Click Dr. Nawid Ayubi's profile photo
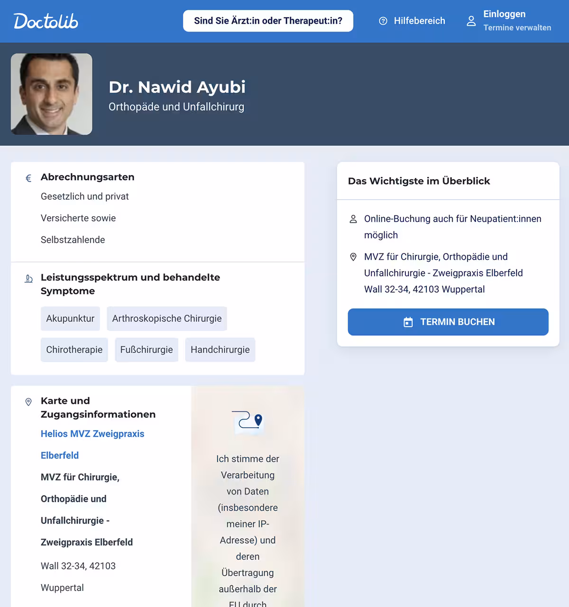The width and height of the screenshot is (569, 607). point(52,94)
